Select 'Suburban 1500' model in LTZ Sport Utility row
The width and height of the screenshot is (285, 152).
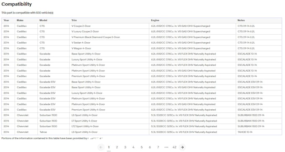click(x=54, y=126)
